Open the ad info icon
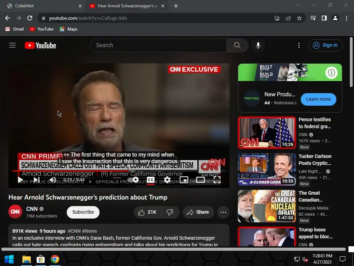The image size is (354, 266). [332, 73]
